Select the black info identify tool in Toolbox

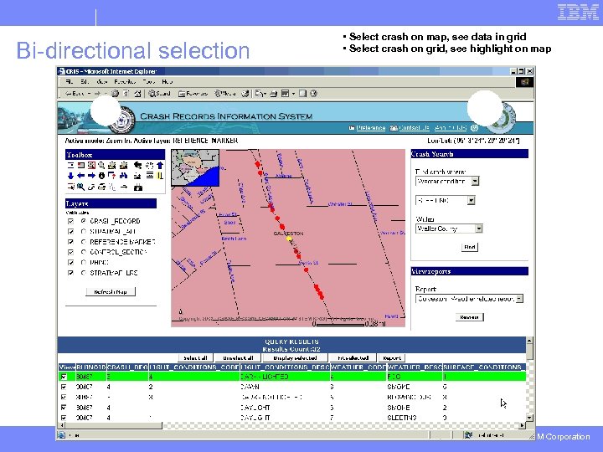101,176
